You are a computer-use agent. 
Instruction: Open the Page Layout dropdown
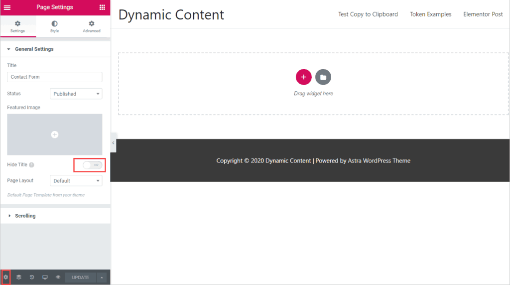coord(76,181)
